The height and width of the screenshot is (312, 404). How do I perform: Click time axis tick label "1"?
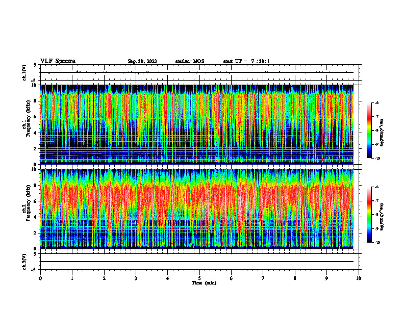coord(72,278)
